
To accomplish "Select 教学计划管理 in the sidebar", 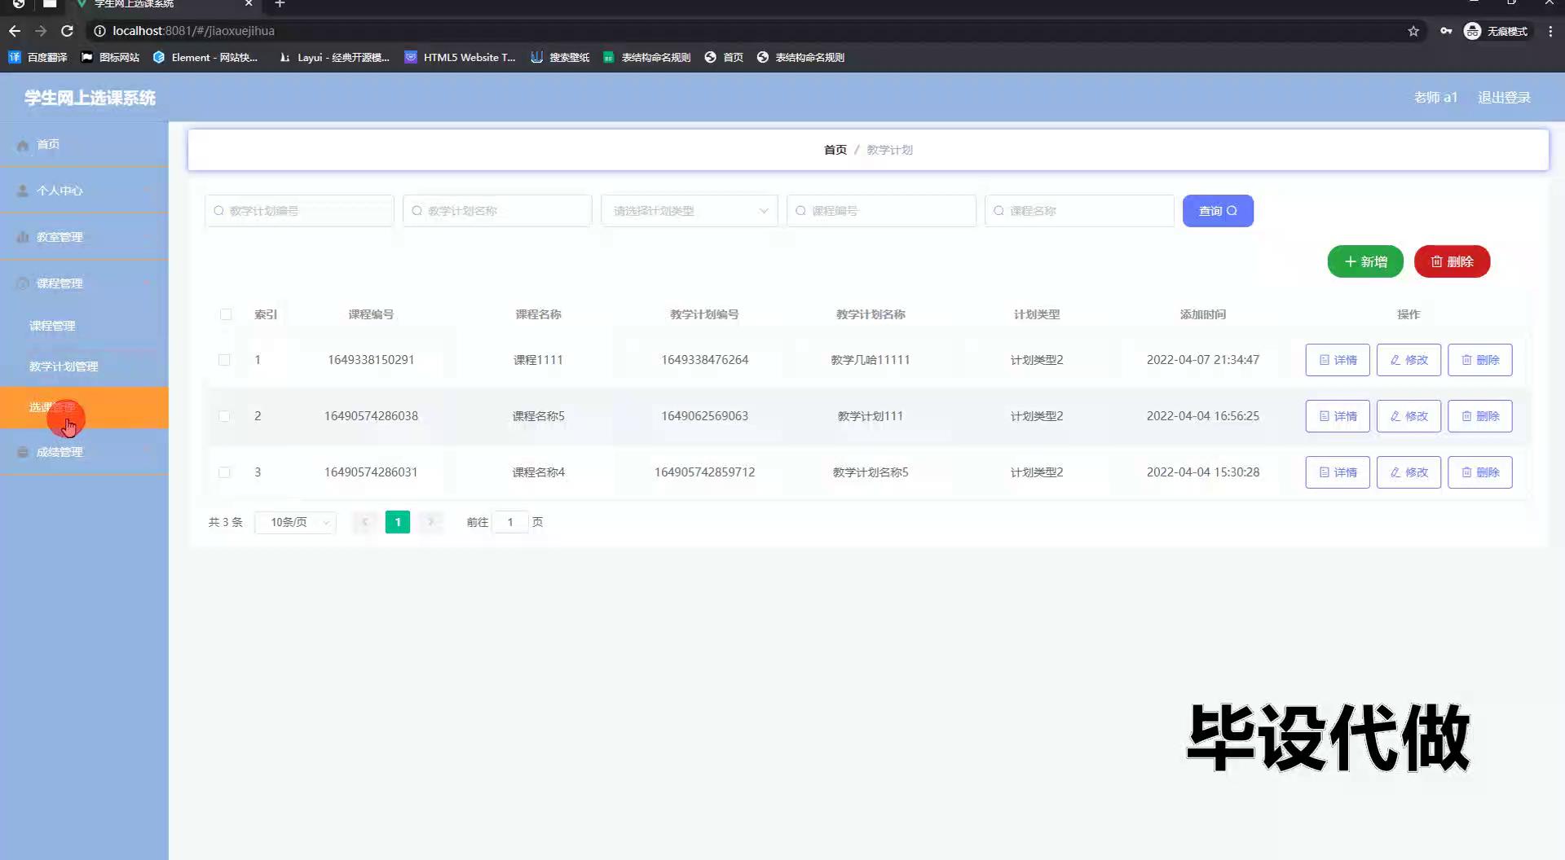I will click(64, 366).
